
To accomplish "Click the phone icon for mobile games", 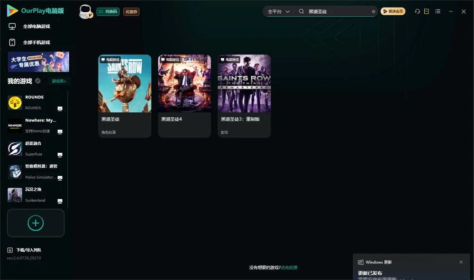I will [x=12, y=42].
